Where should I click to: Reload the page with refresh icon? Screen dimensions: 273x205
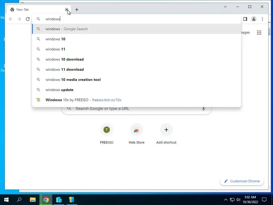(x=28, y=19)
